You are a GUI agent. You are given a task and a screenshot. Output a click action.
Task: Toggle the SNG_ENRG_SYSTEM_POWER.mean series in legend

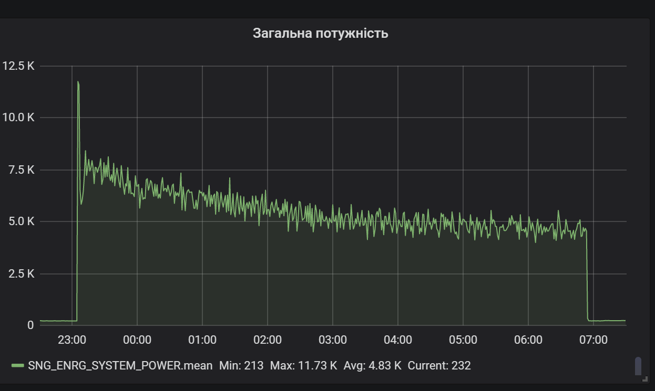point(120,365)
